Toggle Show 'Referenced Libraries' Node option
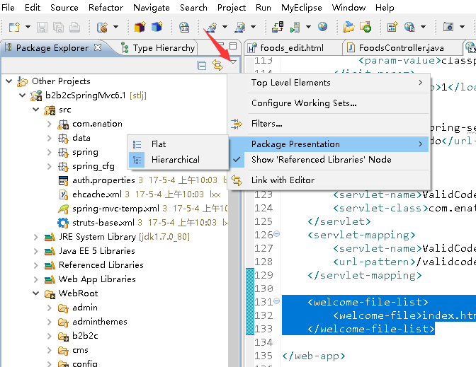Screen dimensions: 476x367 (329, 160)
